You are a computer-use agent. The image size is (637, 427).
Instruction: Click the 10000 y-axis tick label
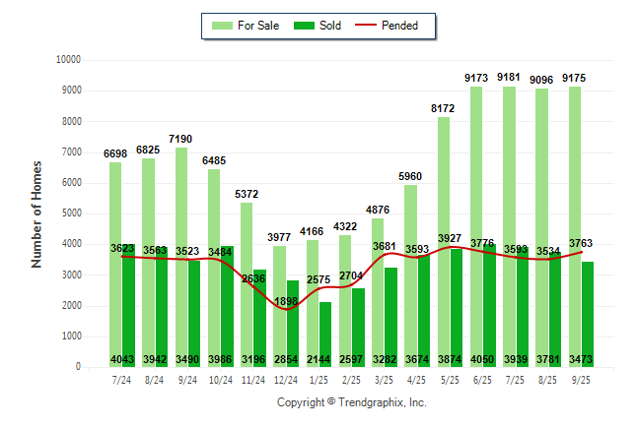coord(67,60)
